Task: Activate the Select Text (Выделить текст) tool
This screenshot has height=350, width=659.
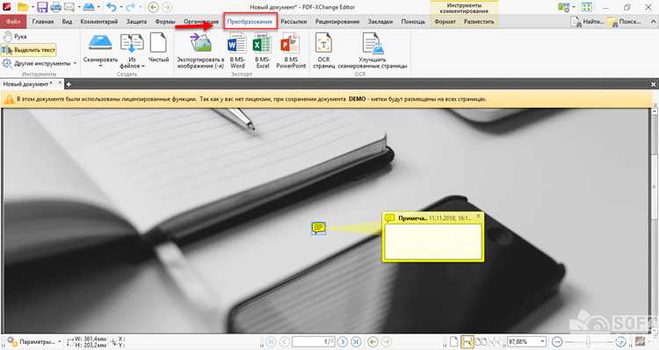Action: [29, 50]
